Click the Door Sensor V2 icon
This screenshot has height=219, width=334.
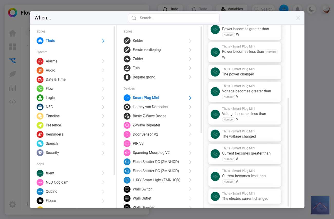click(127, 134)
